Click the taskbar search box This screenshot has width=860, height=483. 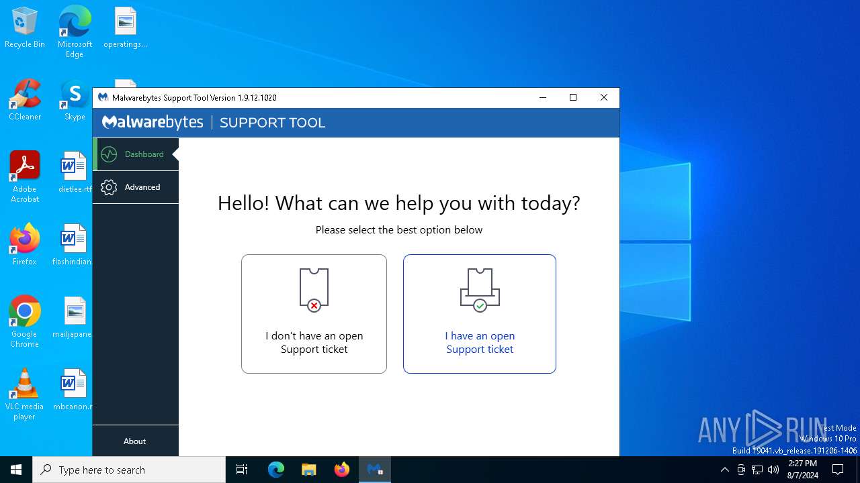point(129,470)
